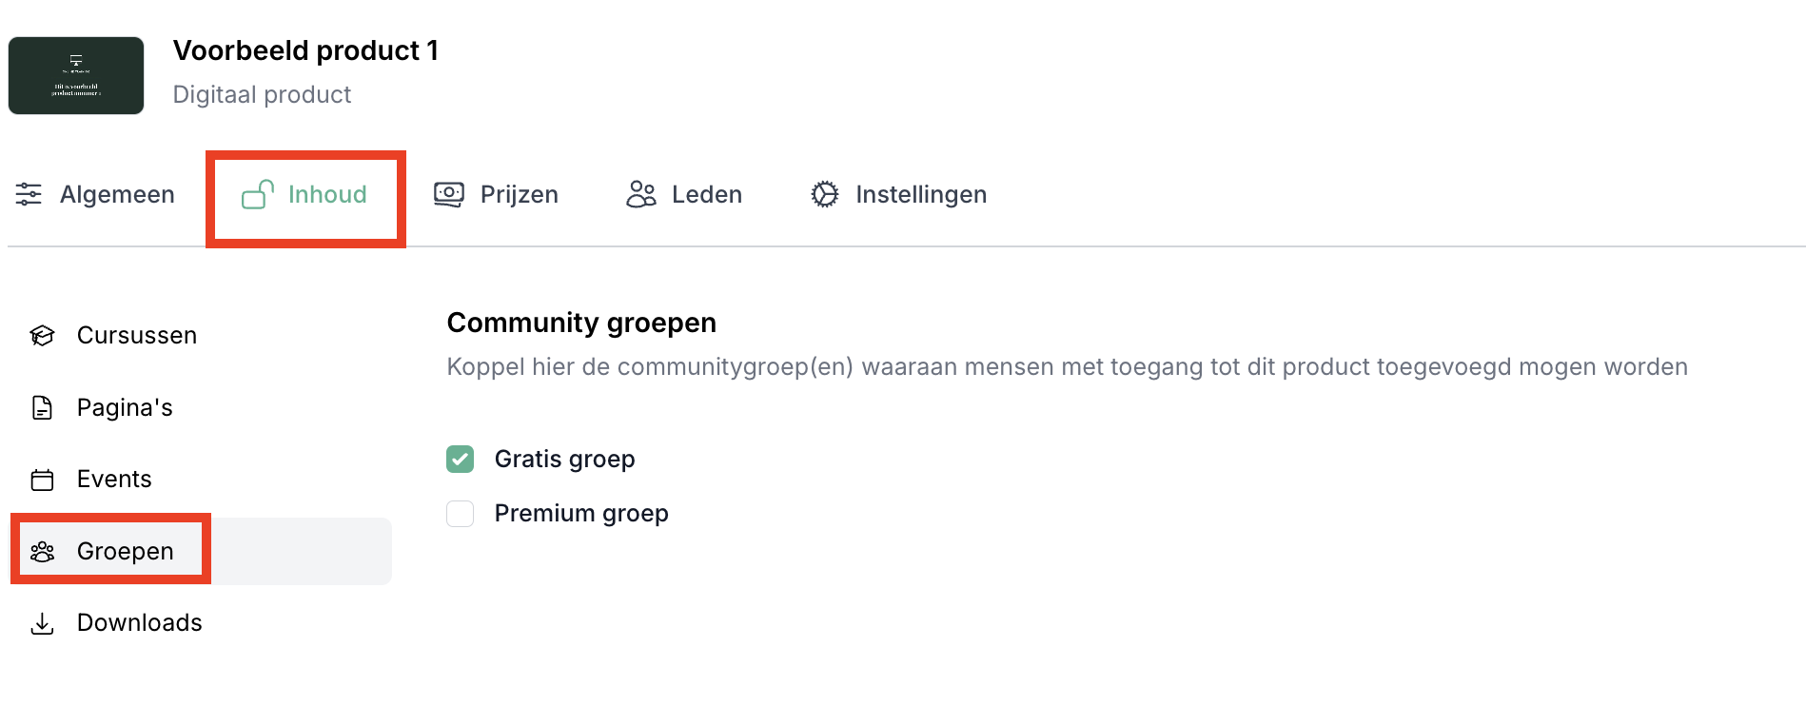The image size is (1806, 706).
Task: Click the calendar icon beside Events
Action: [42, 480]
